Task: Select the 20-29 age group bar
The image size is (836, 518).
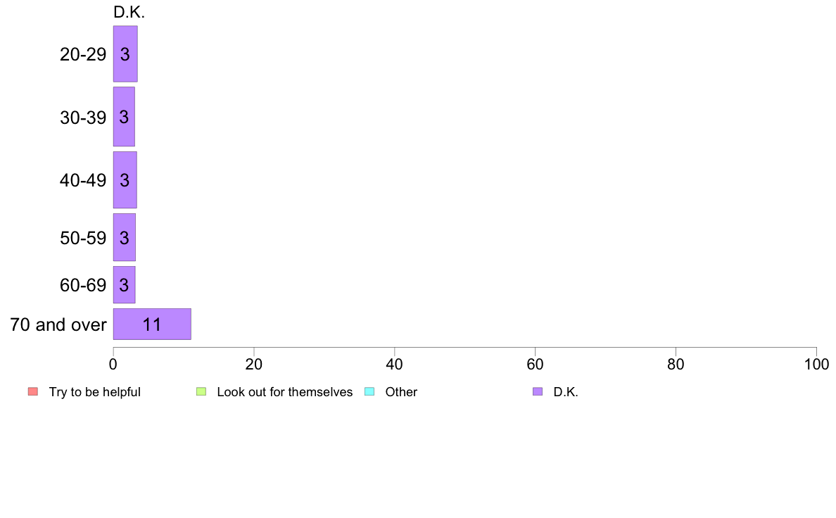Action: (125, 54)
